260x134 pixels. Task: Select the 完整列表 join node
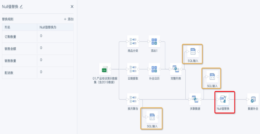point(176,69)
